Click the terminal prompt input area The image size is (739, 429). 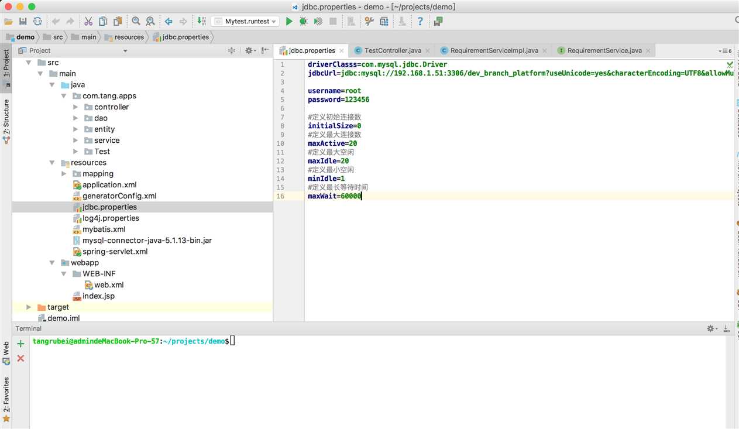[x=232, y=341]
